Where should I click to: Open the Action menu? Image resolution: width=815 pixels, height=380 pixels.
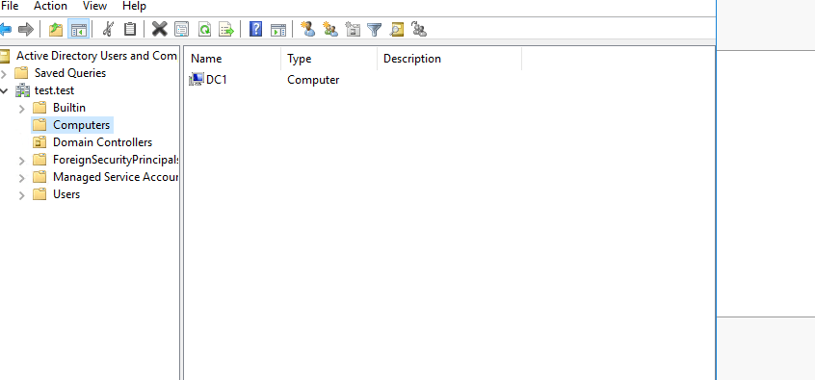(x=50, y=6)
